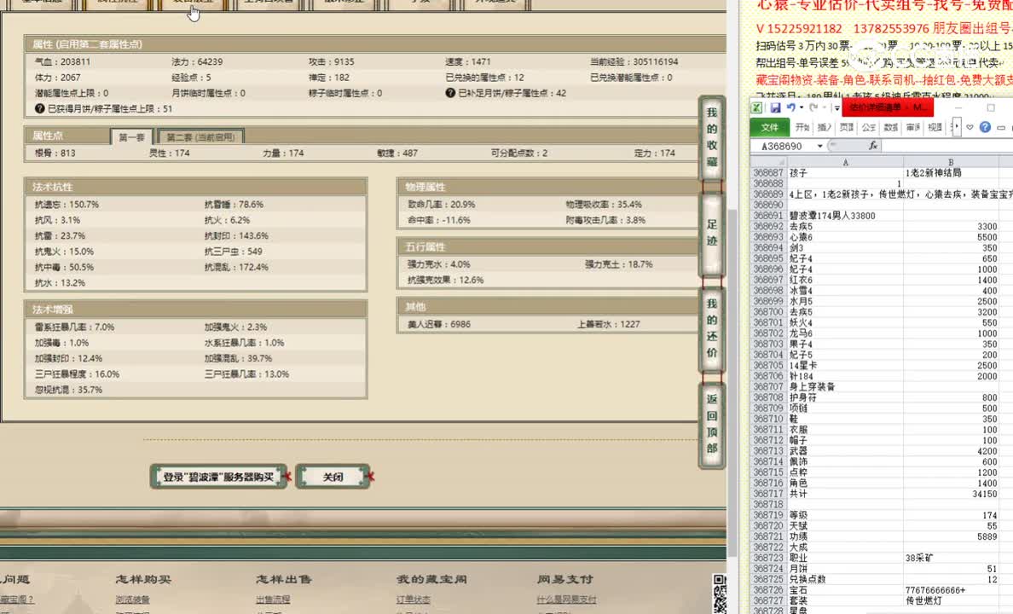Click the 关闭 button
The width and height of the screenshot is (1013, 614).
[x=333, y=477]
